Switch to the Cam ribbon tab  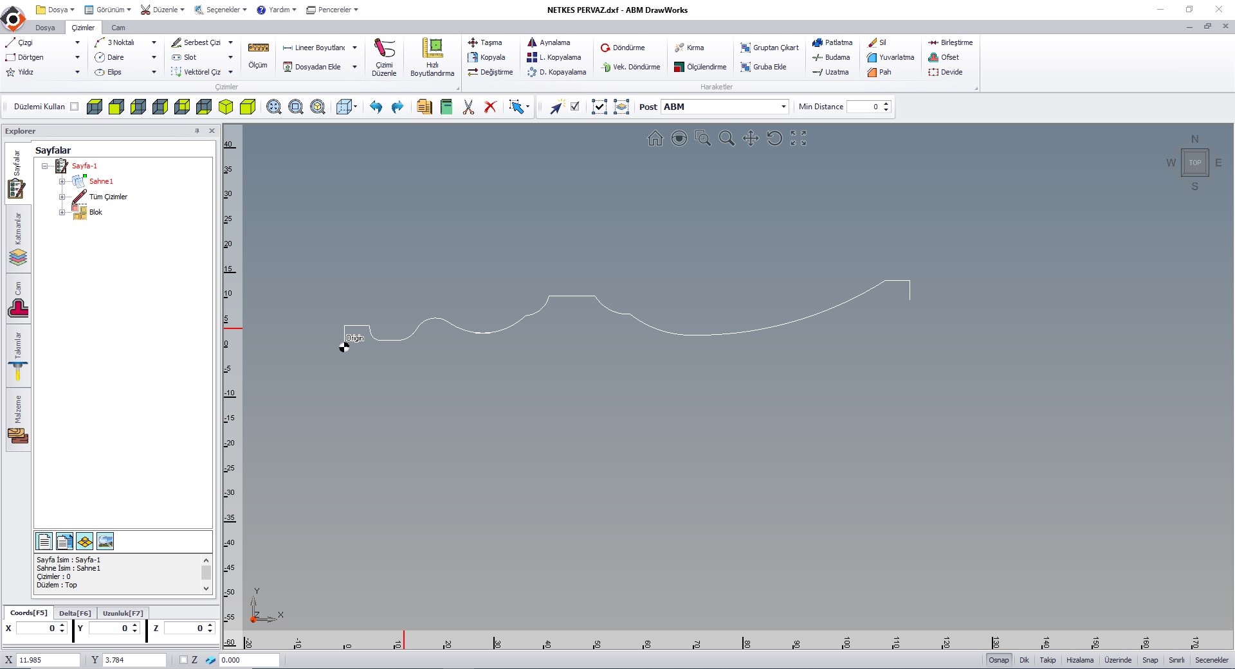coord(118,28)
